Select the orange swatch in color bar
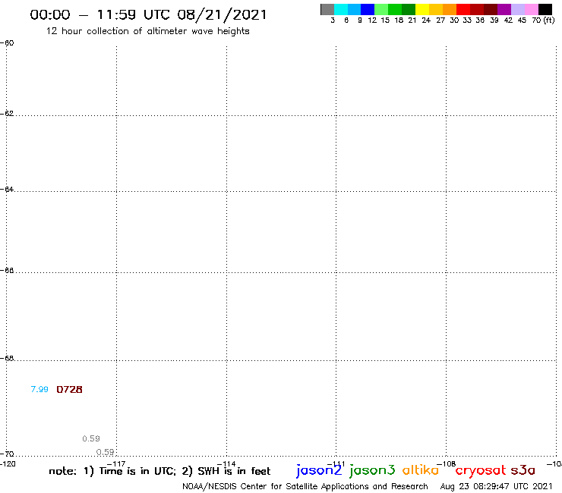 tap(450, 9)
